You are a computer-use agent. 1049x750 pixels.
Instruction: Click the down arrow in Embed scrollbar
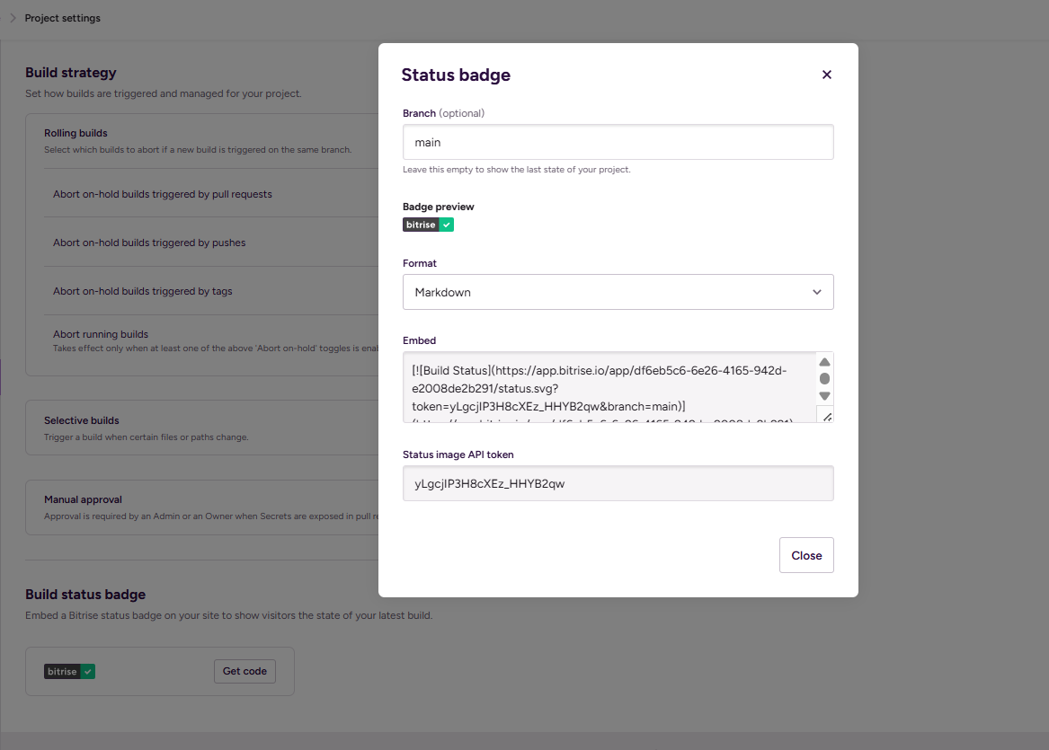824,396
